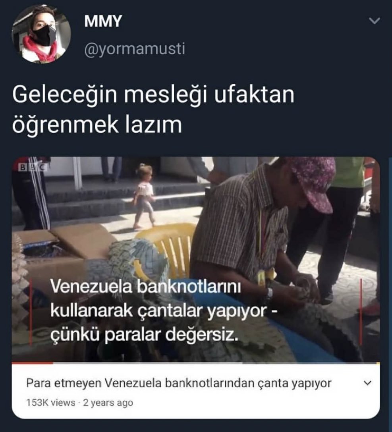Click the BBC logo watermark on video
This screenshot has width=392, height=432.
(x=32, y=167)
